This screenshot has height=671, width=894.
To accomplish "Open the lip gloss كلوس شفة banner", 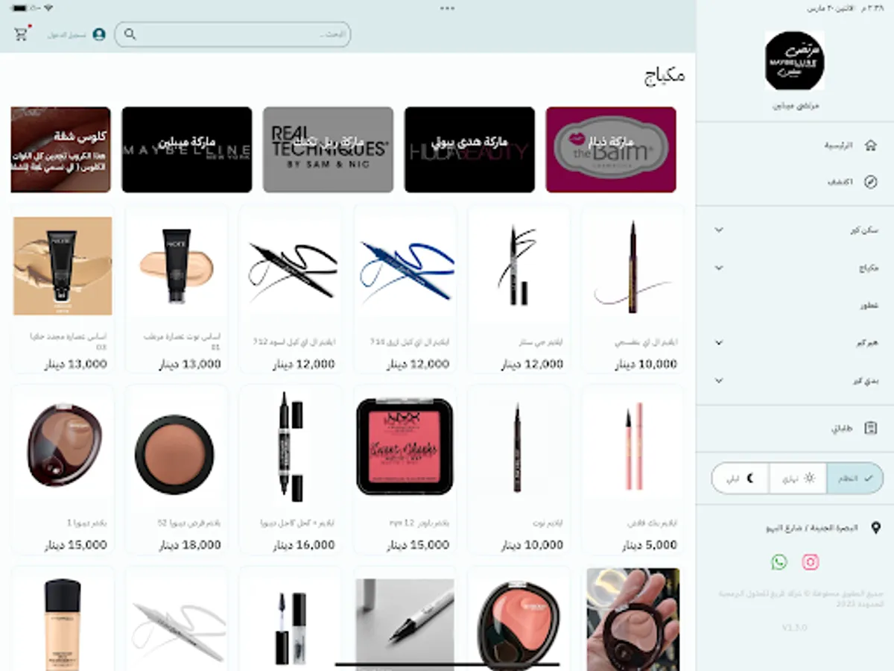I will tap(60, 150).
